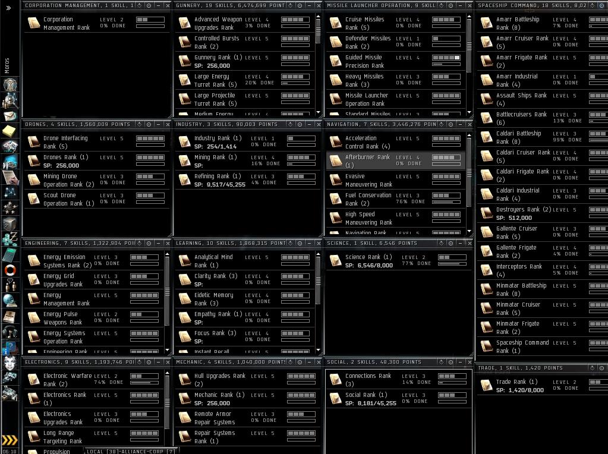Click the skill book icon beside Drone Interfacing
608x454 pixels.
(x=34, y=142)
